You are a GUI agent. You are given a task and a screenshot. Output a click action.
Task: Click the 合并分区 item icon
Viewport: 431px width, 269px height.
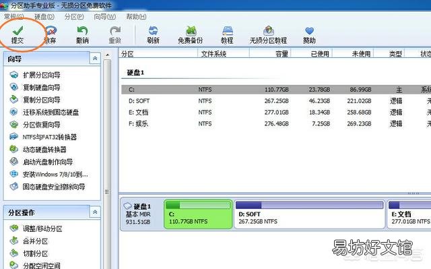tap(13, 241)
